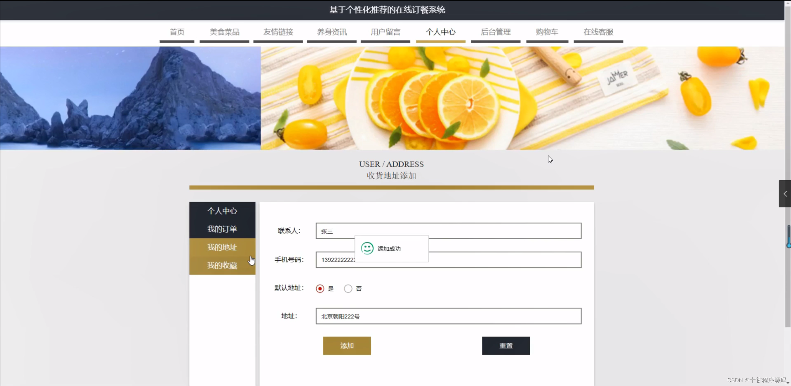Visit 用户留言 page
The image size is (791, 386).
(385, 32)
